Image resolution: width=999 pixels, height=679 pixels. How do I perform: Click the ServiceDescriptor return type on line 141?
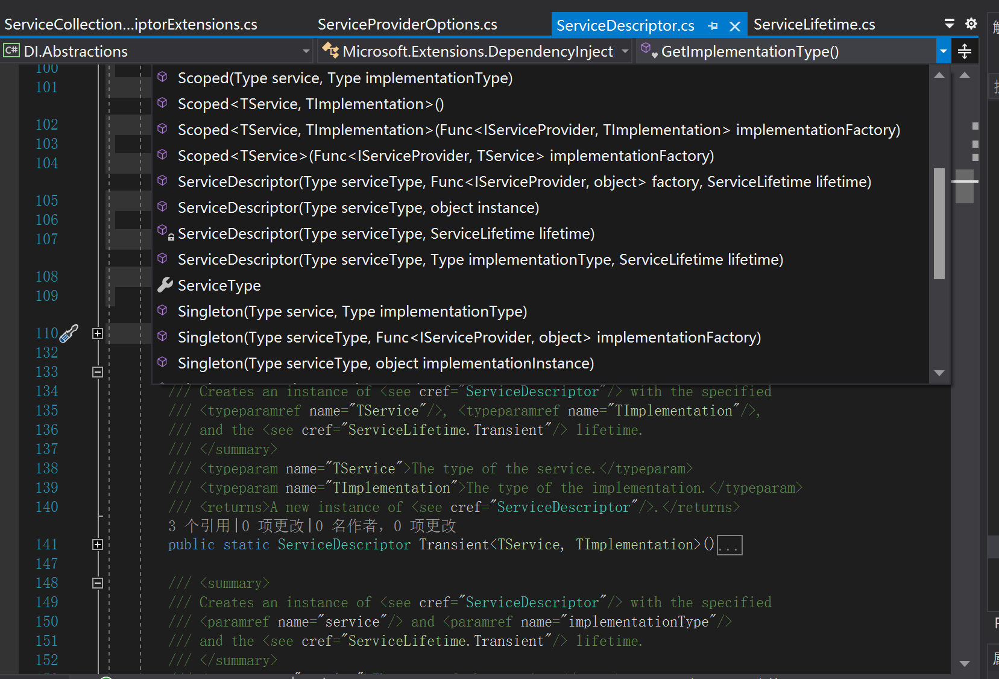[x=344, y=545]
